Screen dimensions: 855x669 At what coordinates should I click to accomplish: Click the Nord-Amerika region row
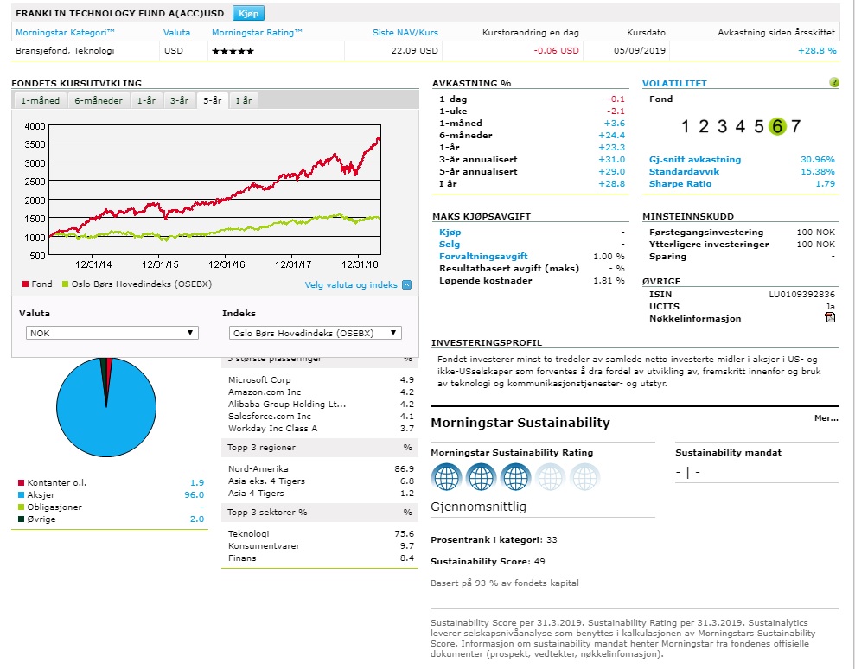pos(321,468)
